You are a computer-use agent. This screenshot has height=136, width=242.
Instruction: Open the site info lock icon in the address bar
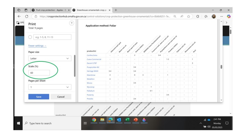coord(36,16)
